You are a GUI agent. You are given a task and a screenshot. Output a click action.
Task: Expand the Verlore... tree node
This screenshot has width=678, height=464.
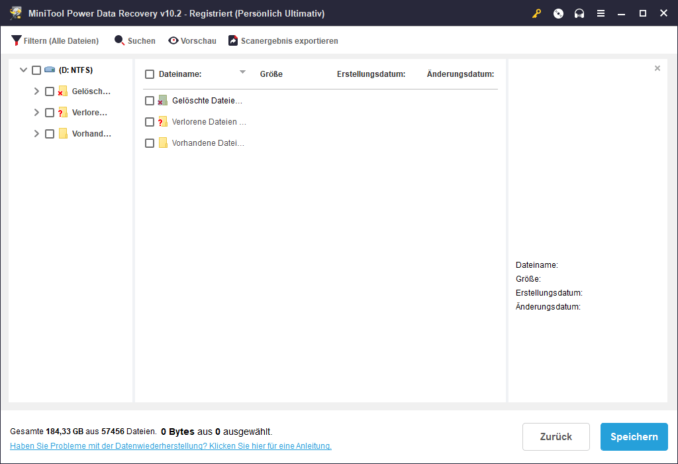(36, 112)
